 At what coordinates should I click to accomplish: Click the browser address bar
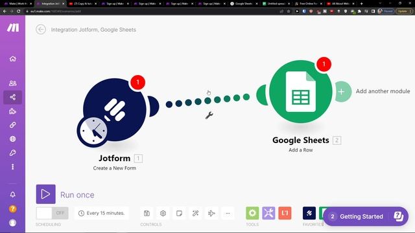point(151,12)
